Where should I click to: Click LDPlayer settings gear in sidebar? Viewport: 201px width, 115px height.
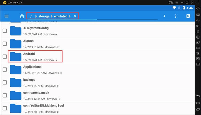click(x=198, y=8)
